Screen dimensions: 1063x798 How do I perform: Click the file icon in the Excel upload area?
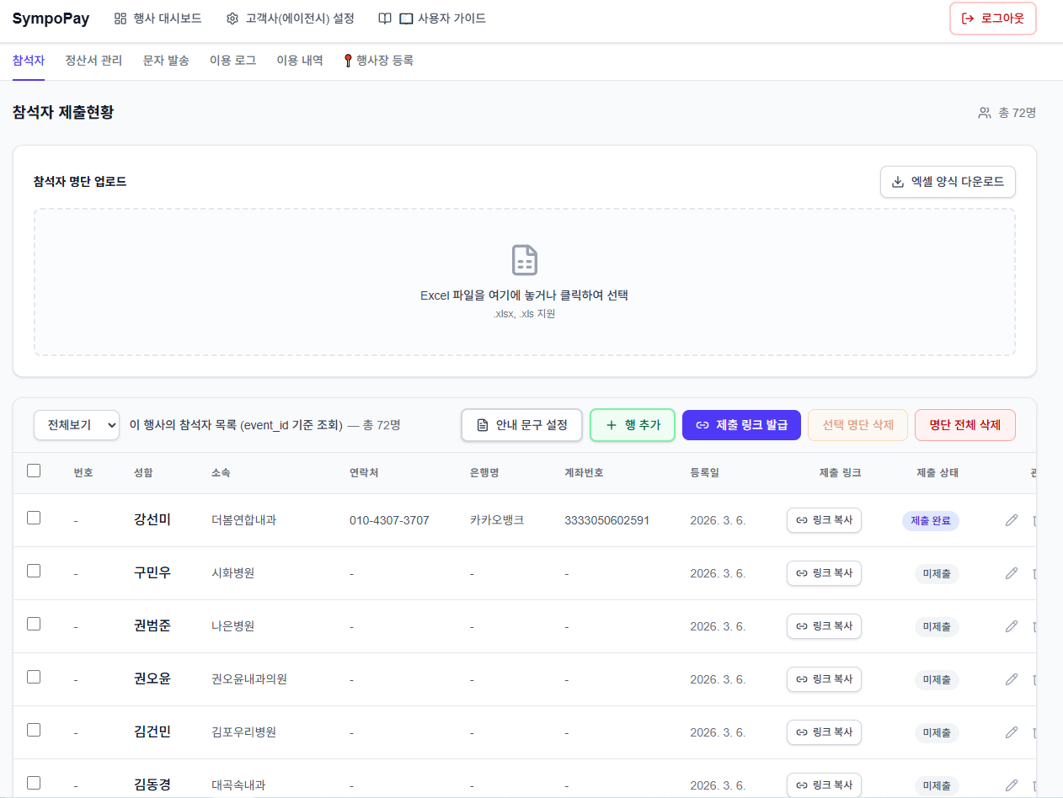[524, 260]
